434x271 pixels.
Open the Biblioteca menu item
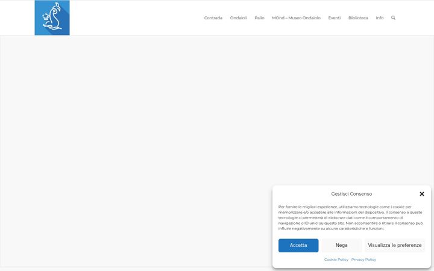tap(358, 17)
